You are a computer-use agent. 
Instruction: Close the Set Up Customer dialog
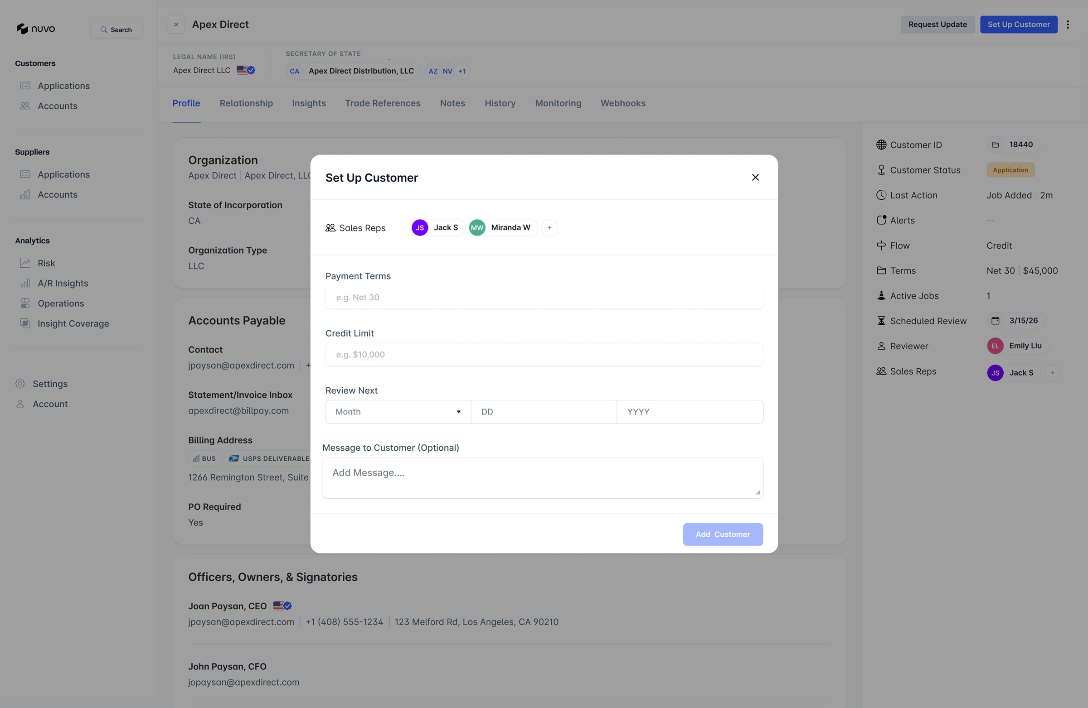point(755,177)
